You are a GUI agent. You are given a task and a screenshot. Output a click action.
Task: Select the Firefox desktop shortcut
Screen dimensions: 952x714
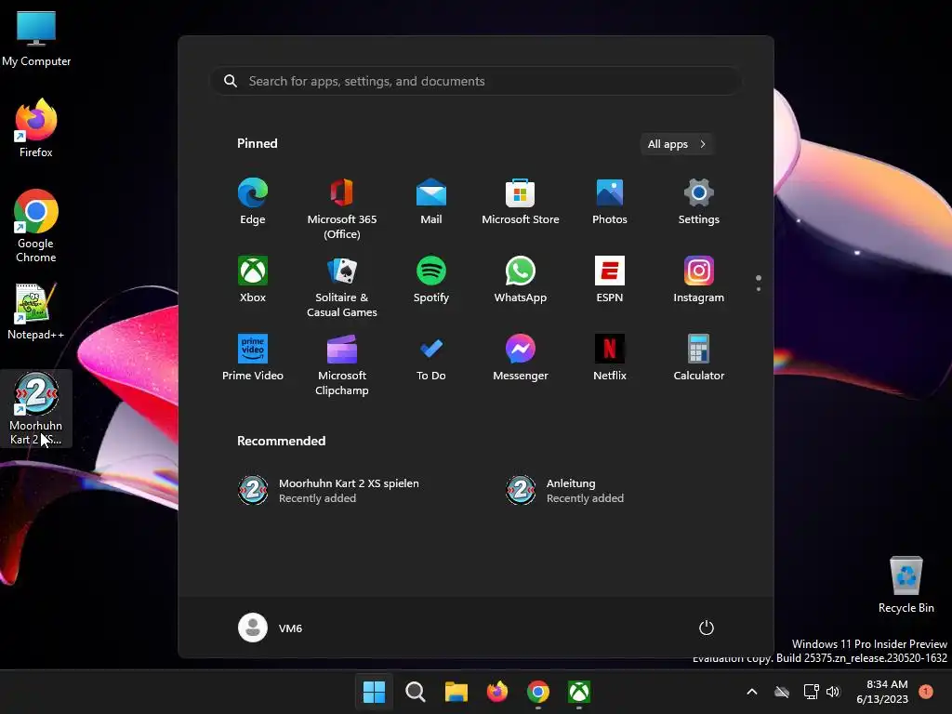pos(36,128)
